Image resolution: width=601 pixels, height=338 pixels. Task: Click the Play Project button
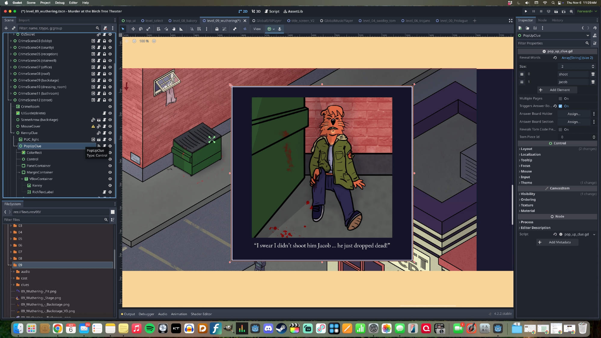(x=526, y=11)
